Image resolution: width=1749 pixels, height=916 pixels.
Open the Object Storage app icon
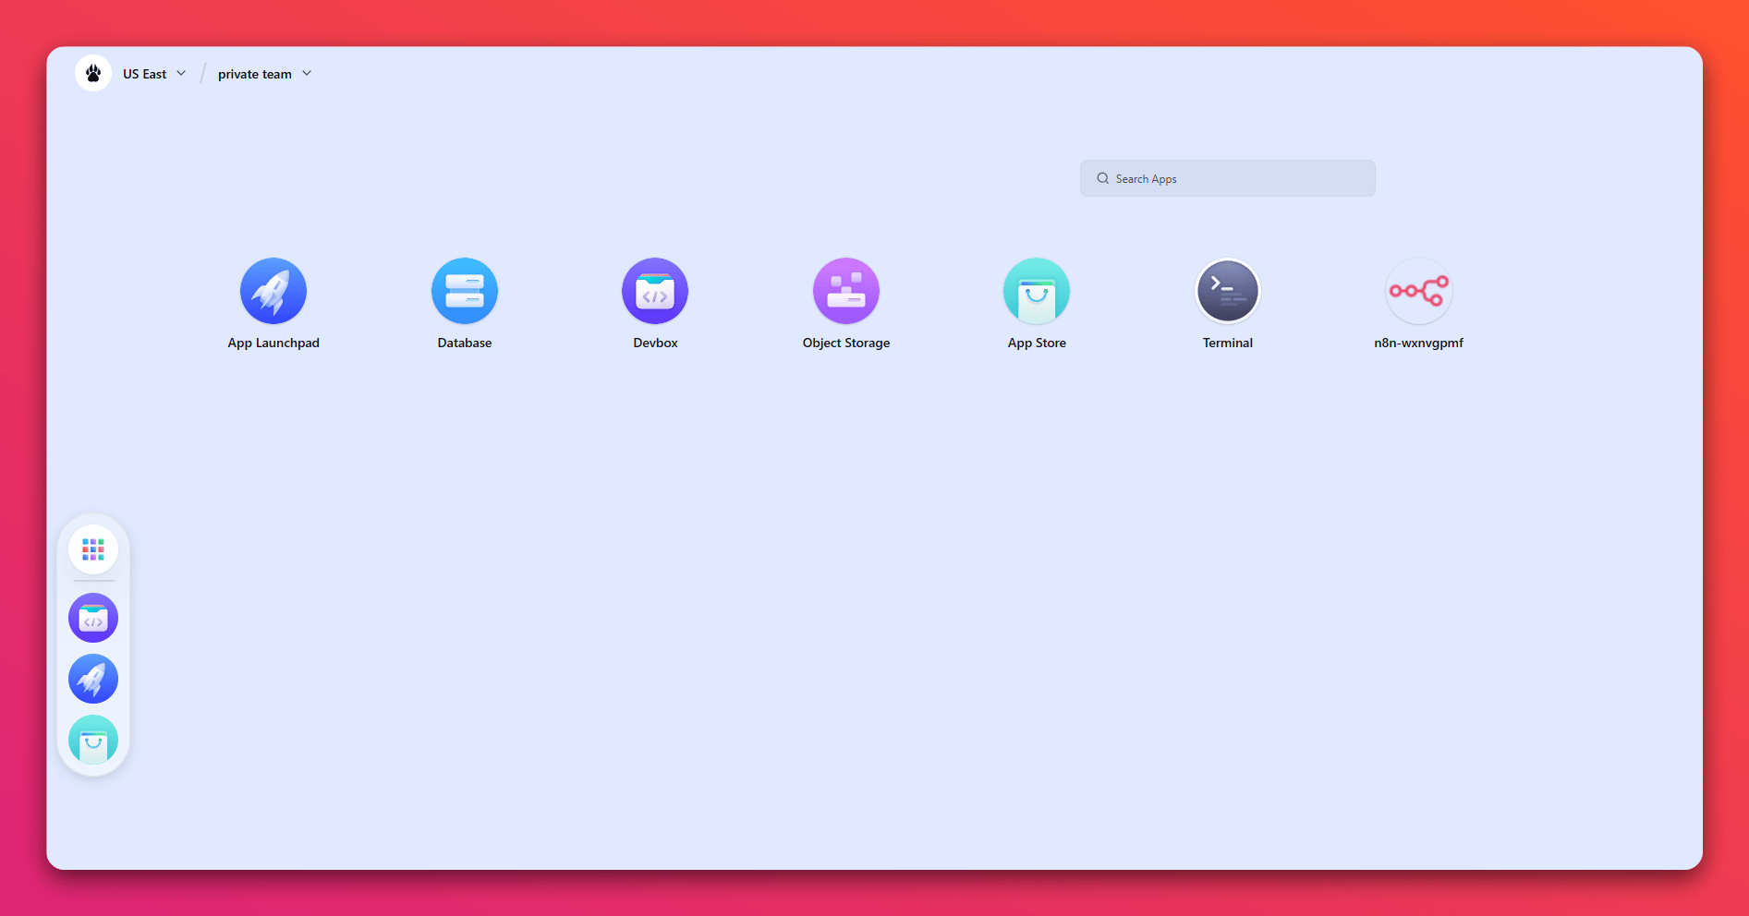point(845,291)
